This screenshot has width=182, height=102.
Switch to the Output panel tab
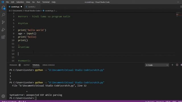click(26, 65)
